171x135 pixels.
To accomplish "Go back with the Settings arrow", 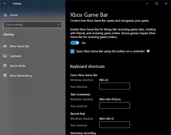I will click(x=5, y=3).
